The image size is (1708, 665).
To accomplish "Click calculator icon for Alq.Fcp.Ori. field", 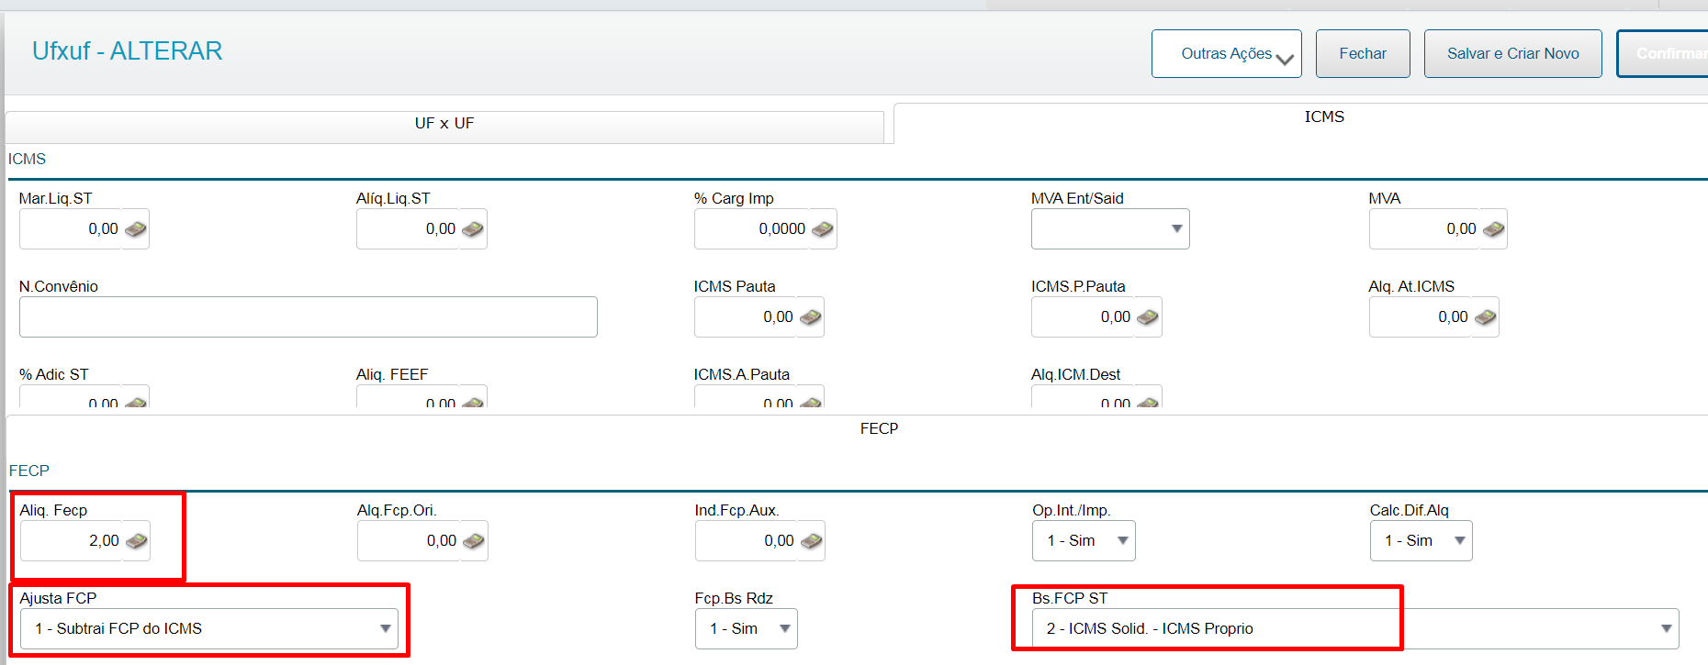I will (474, 541).
